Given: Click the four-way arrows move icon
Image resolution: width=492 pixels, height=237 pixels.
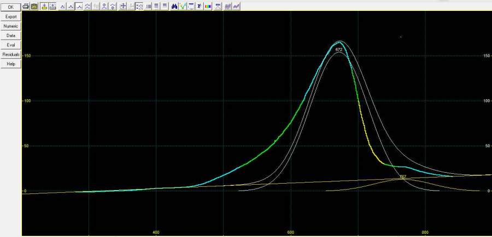Looking at the screenshot, I should click(x=123, y=6).
